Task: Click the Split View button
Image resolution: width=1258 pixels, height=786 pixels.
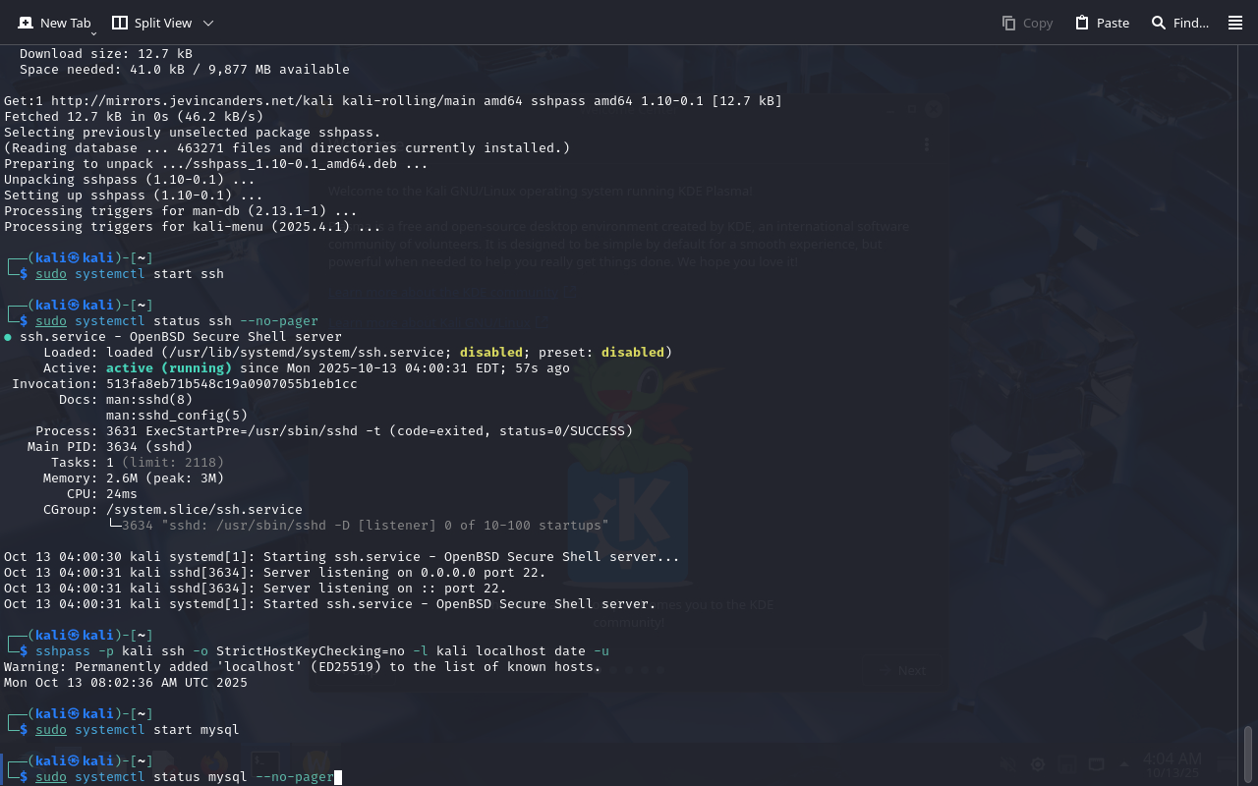Action: [x=152, y=23]
